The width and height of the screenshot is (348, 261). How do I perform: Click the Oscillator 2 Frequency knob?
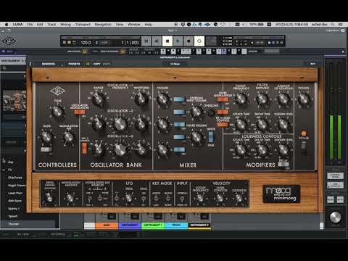(120, 124)
